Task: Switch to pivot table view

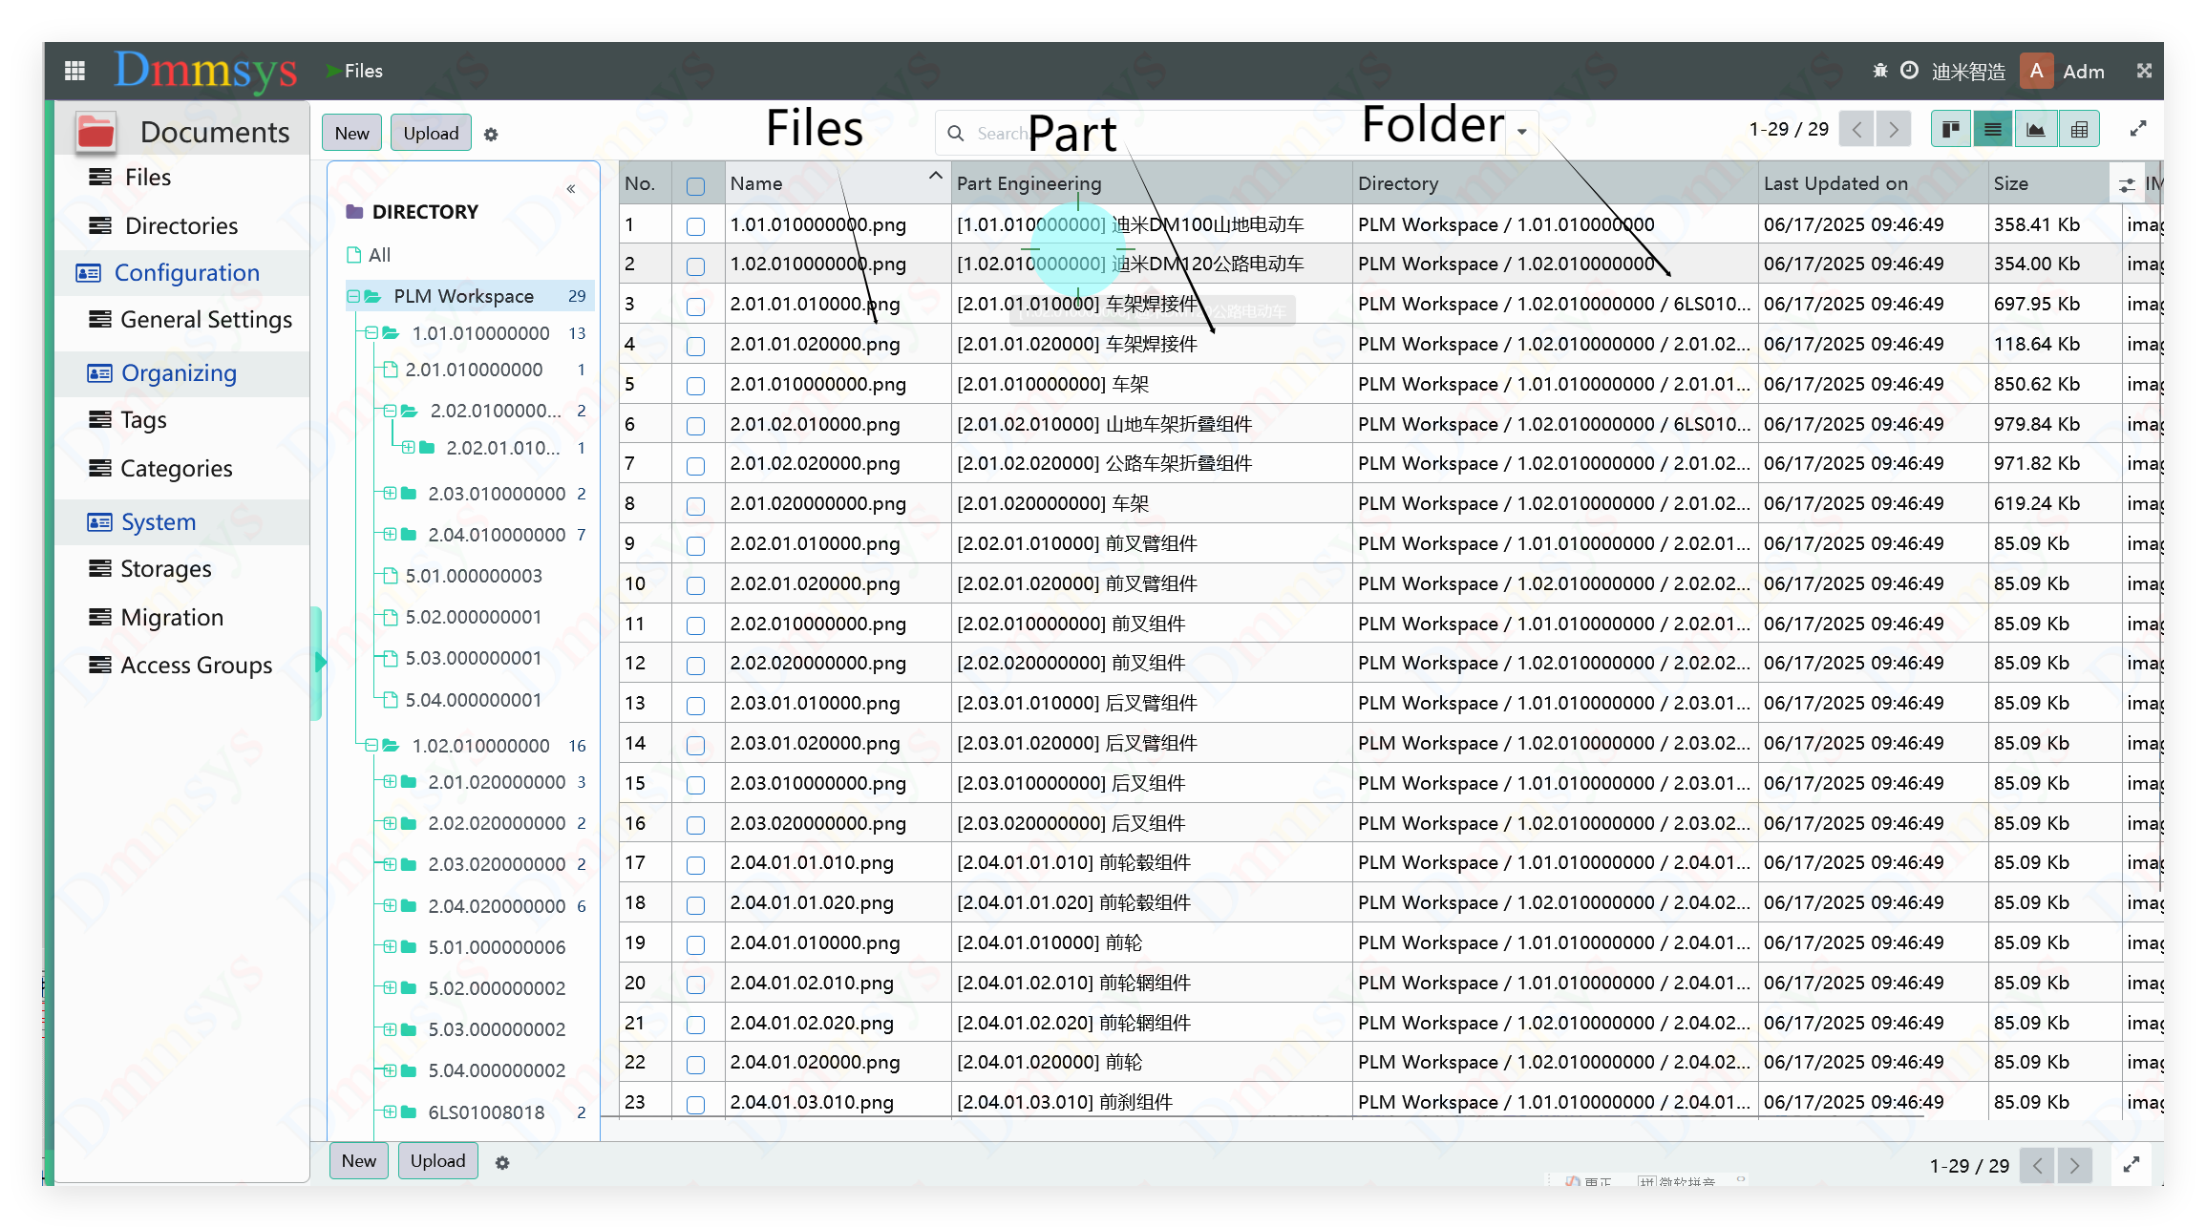Action: [2078, 129]
